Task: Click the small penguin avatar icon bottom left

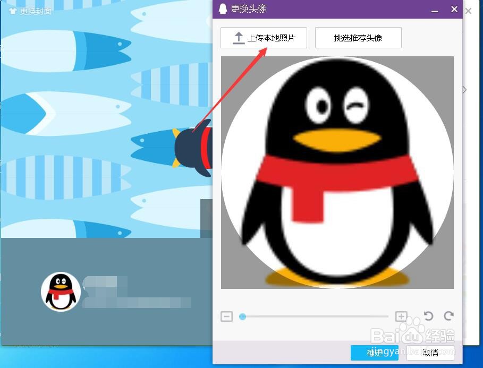Action: coord(60,291)
